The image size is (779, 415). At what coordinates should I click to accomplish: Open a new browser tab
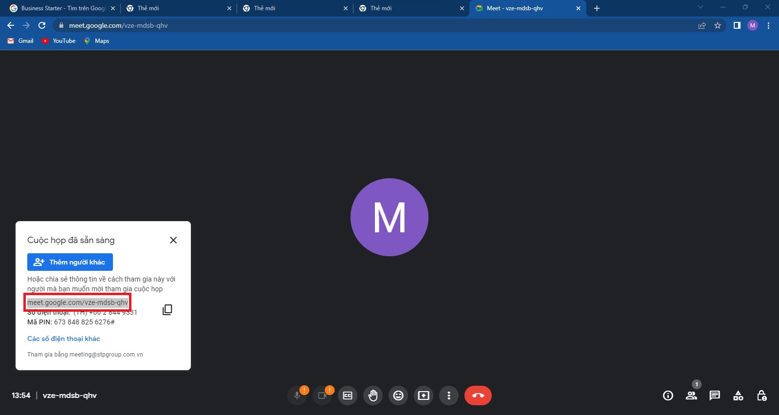(597, 8)
